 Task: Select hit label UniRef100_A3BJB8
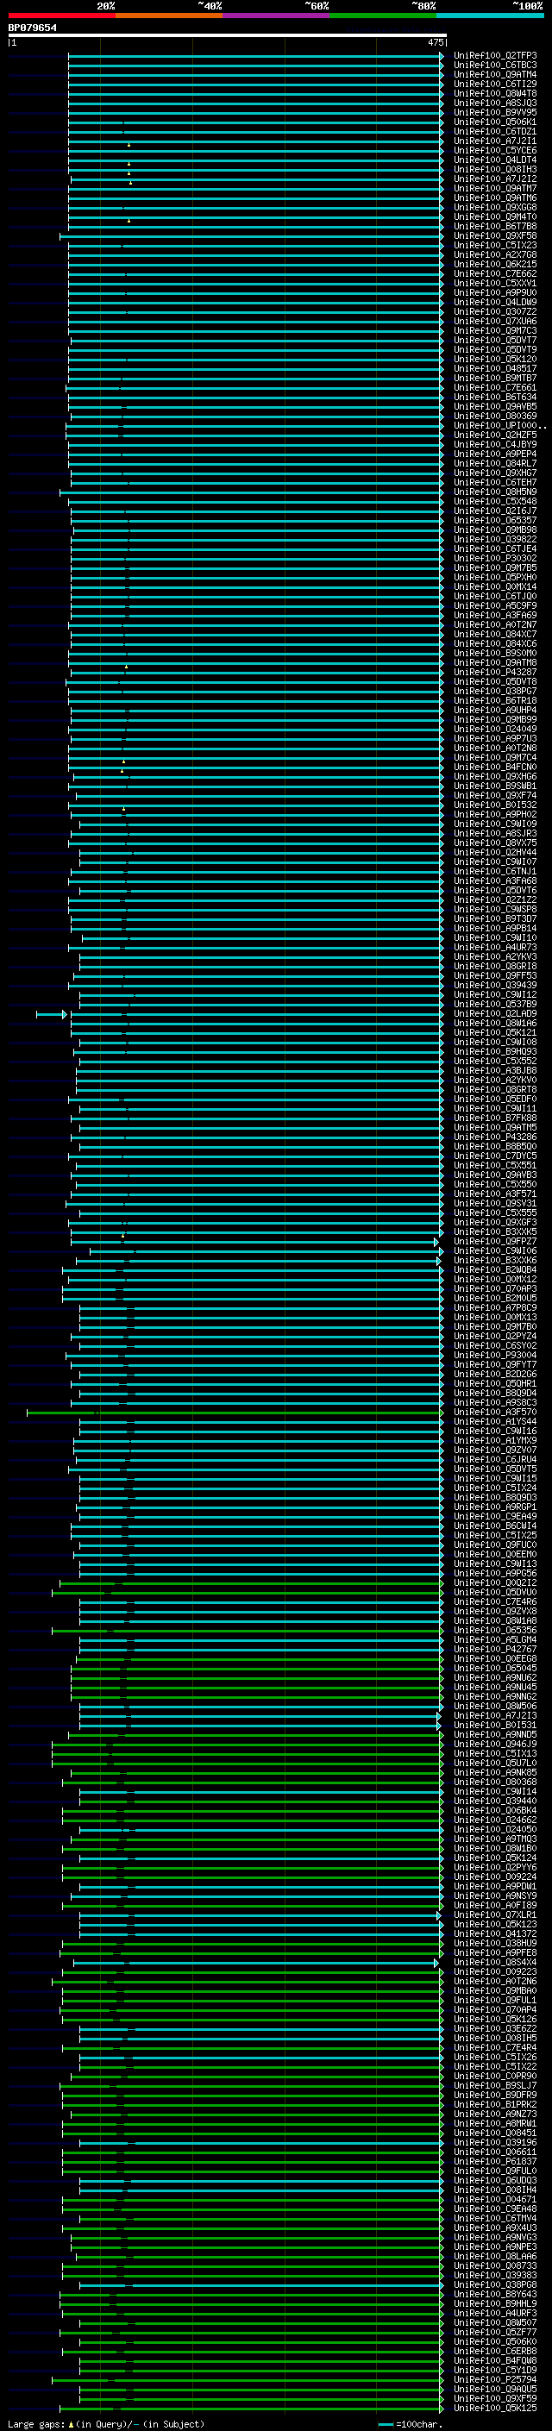point(494,1070)
